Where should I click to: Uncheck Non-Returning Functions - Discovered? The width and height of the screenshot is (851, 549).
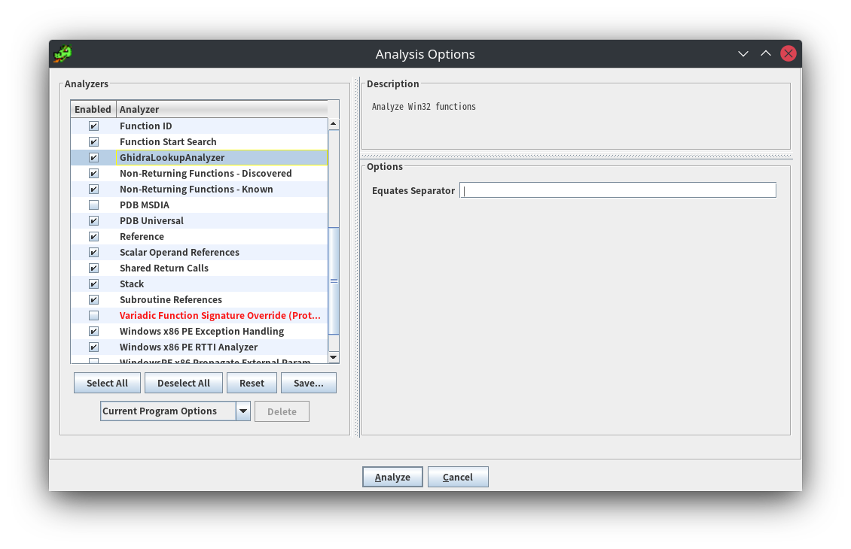click(94, 174)
